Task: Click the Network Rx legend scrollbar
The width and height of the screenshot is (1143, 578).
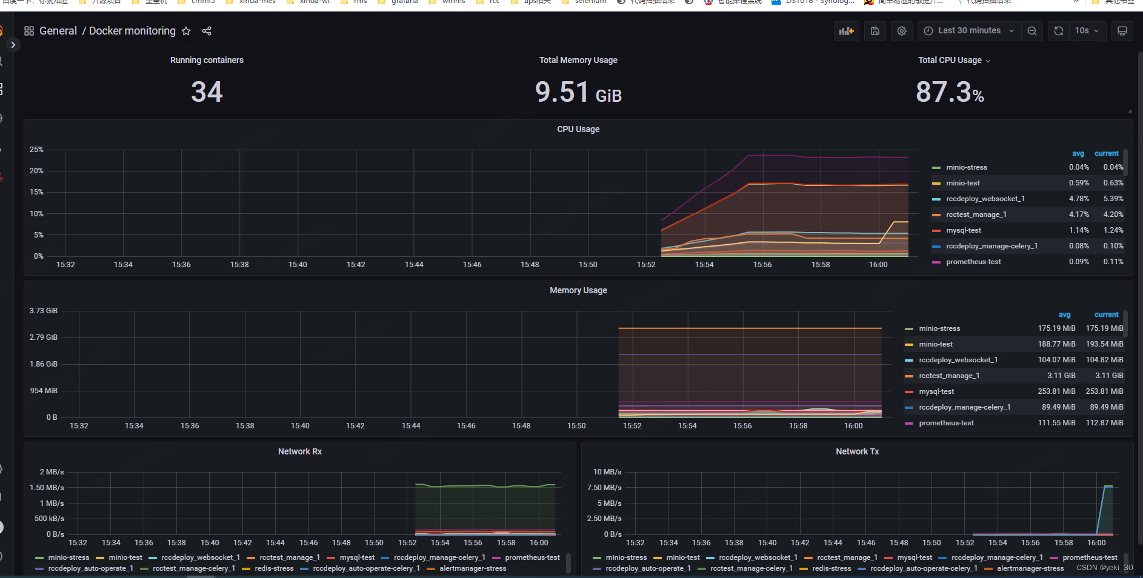Action: tap(568, 563)
